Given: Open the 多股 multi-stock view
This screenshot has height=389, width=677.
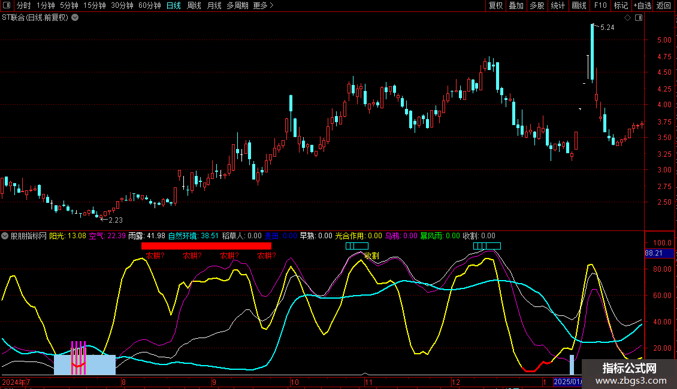Looking at the screenshot, I should (537, 5).
